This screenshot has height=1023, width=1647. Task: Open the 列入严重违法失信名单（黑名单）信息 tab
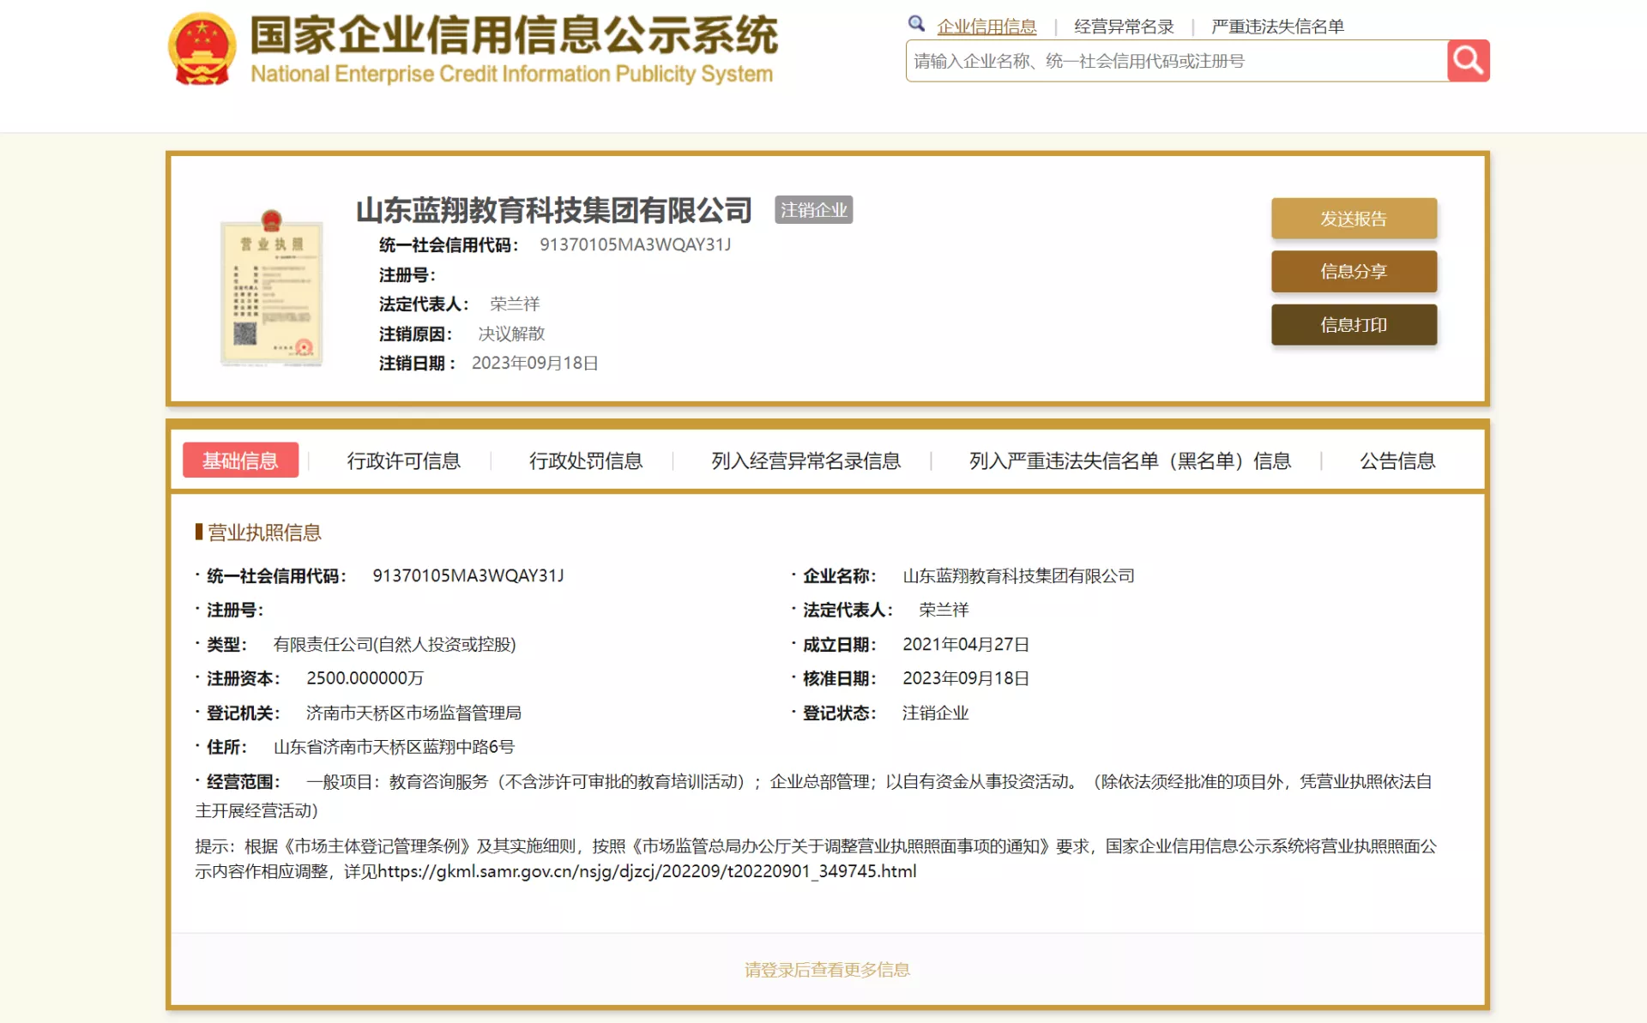(1130, 460)
